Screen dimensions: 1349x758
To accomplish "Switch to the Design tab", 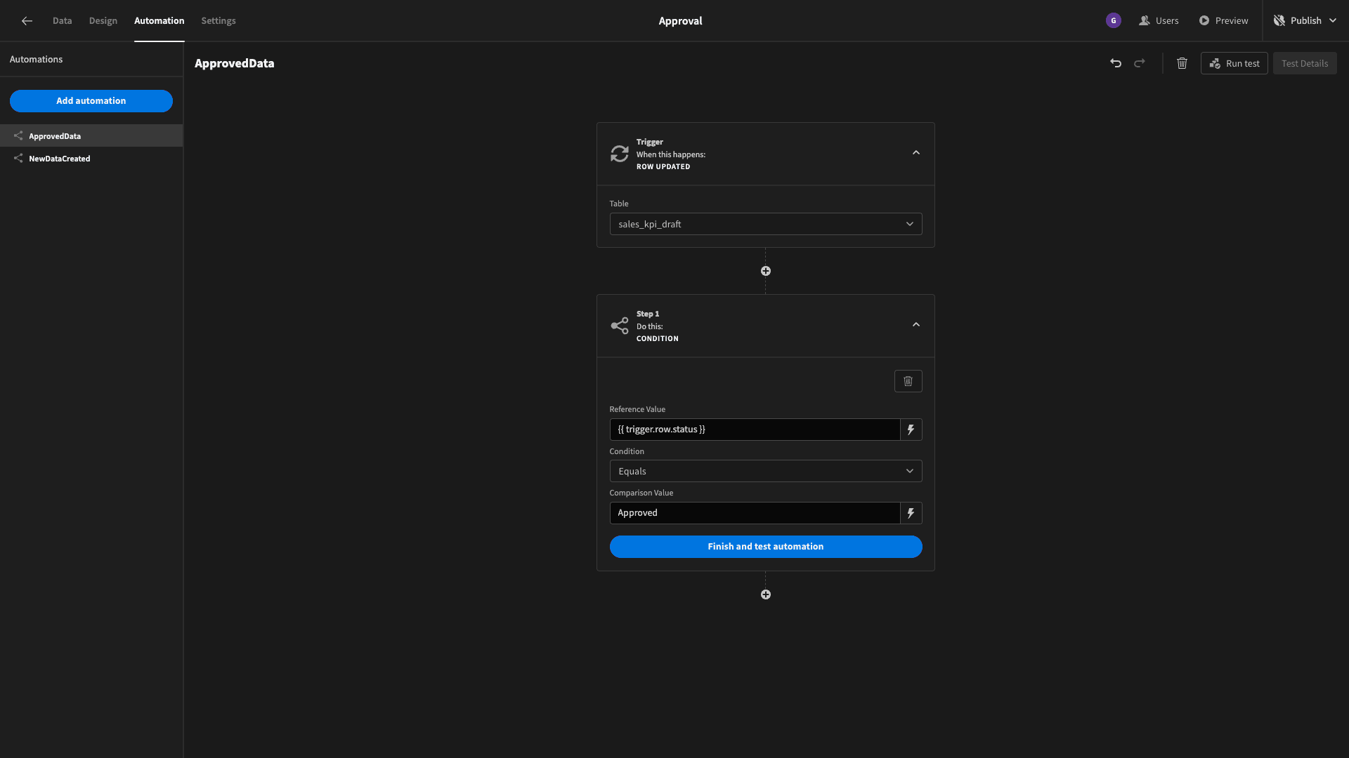I will pos(103,21).
